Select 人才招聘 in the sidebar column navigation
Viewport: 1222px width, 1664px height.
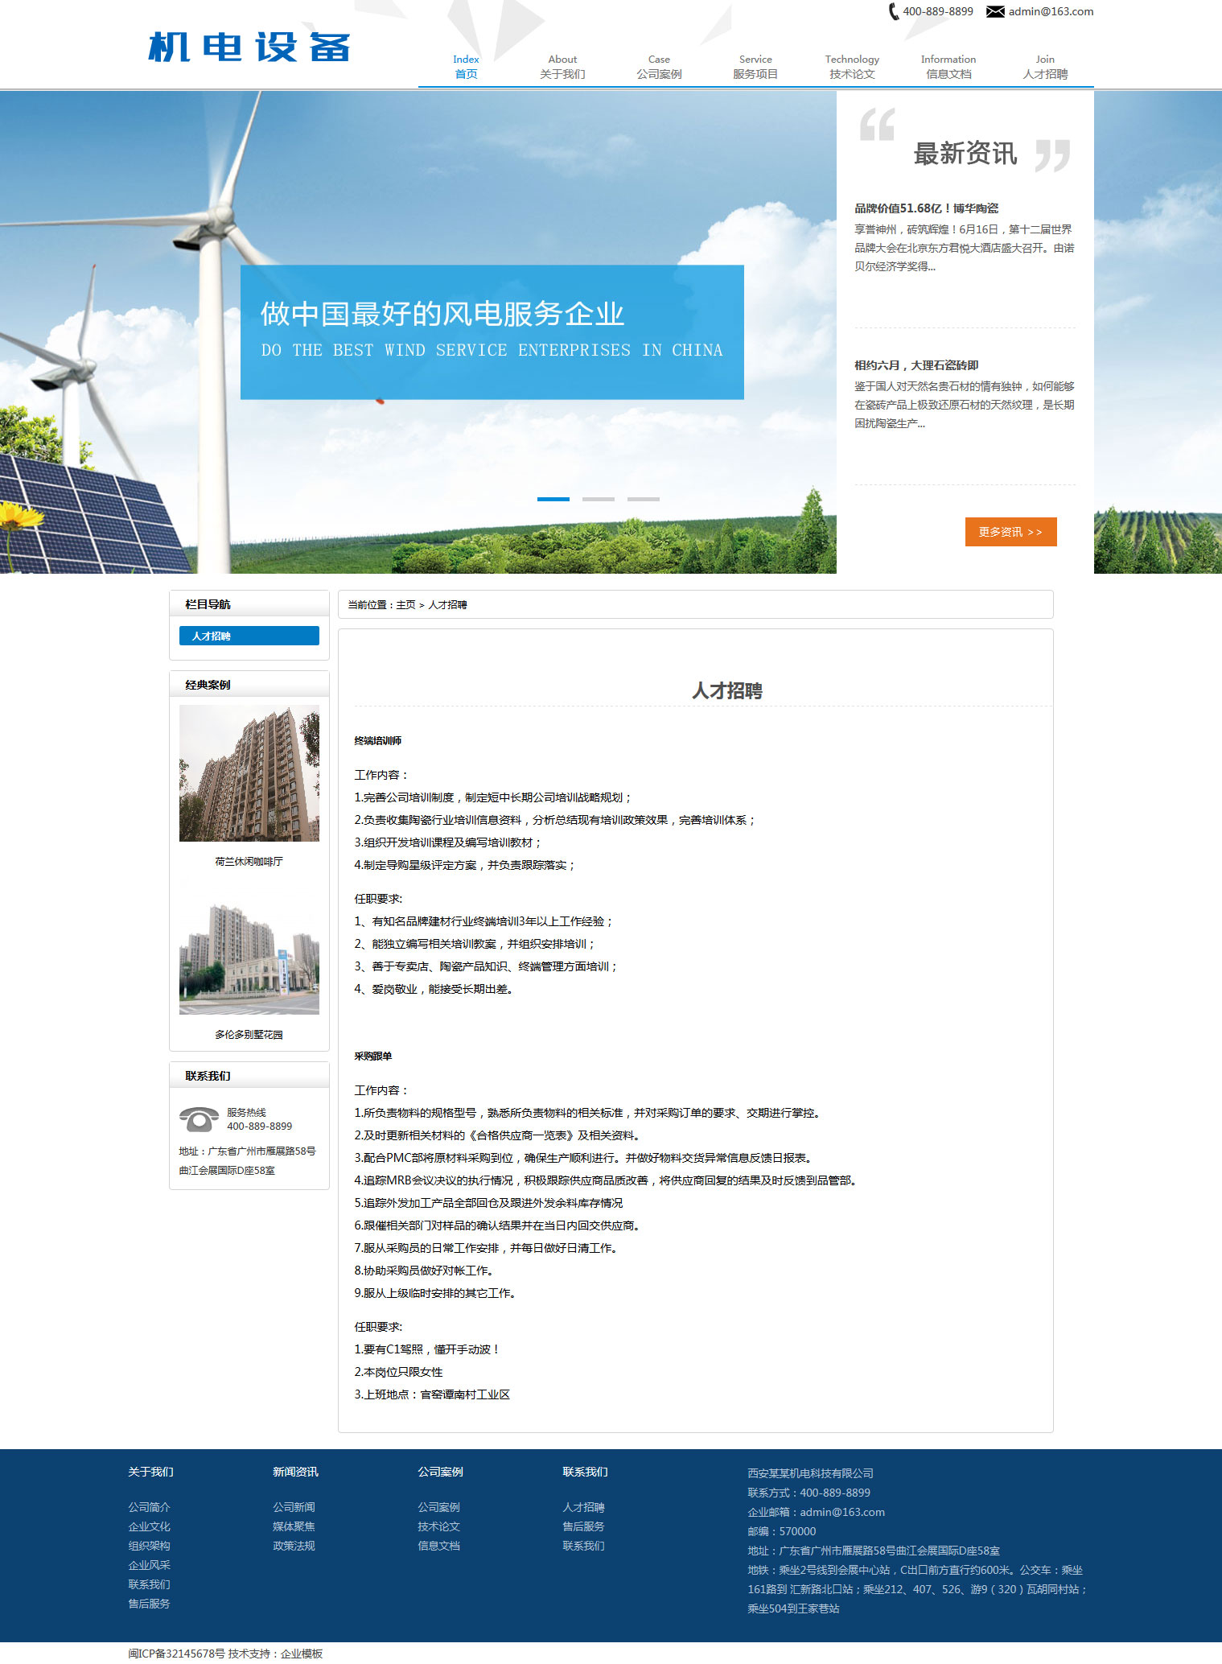click(x=249, y=636)
